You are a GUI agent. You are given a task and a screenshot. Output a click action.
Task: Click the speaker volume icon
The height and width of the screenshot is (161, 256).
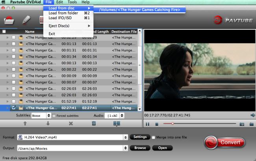coord(252,115)
